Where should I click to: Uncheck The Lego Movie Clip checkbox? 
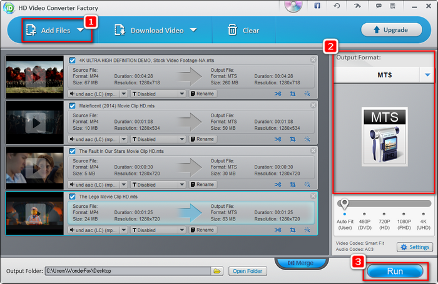click(73, 197)
